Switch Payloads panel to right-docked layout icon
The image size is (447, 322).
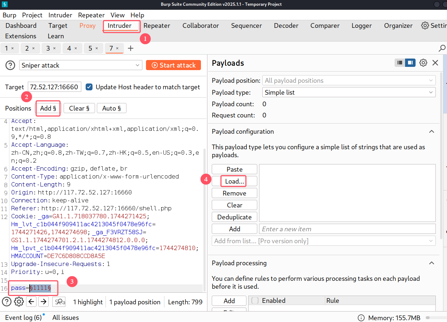coord(410,63)
